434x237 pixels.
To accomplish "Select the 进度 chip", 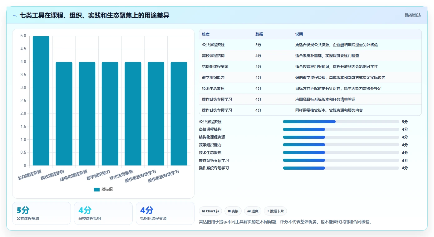I will pos(253,211).
